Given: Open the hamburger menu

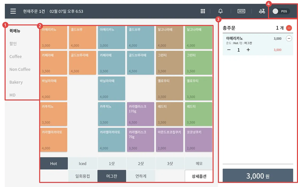Looking at the screenshot, I should 13,11.
